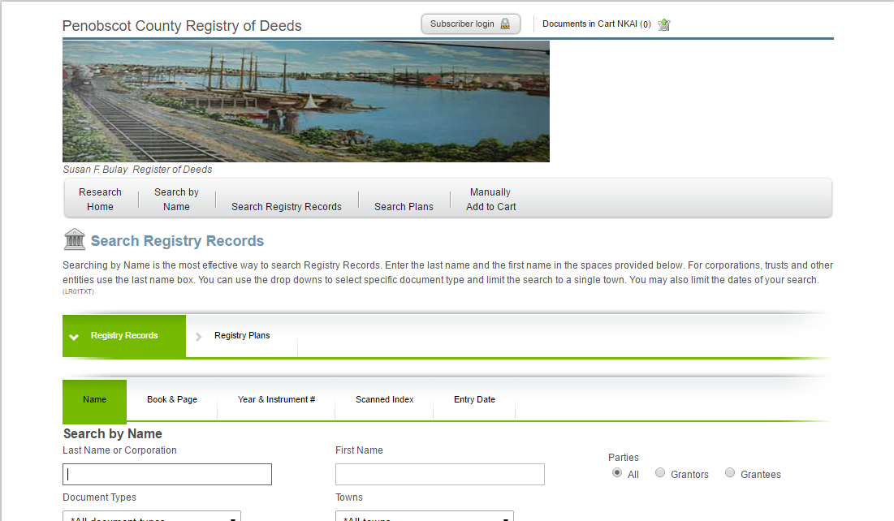The height and width of the screenshot is (521, 894).
Task: Click inside the Last Name or Corporation field
Action: coord(166,474)
